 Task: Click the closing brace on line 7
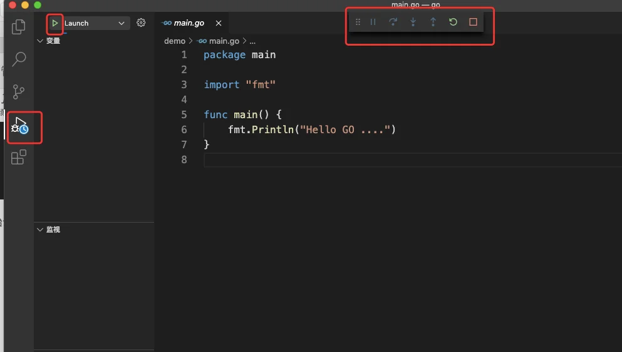[206, 144]
